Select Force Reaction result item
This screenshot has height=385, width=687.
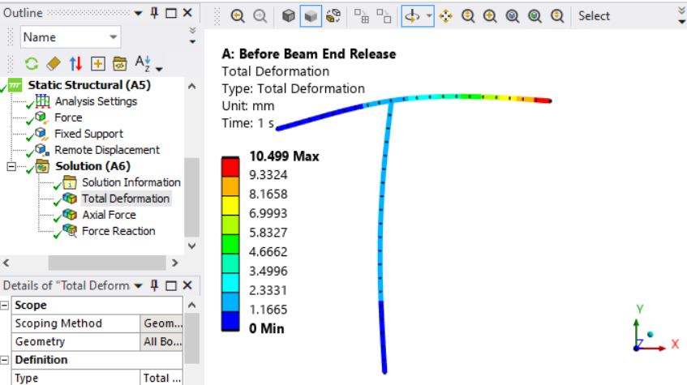tap(118, 231)
